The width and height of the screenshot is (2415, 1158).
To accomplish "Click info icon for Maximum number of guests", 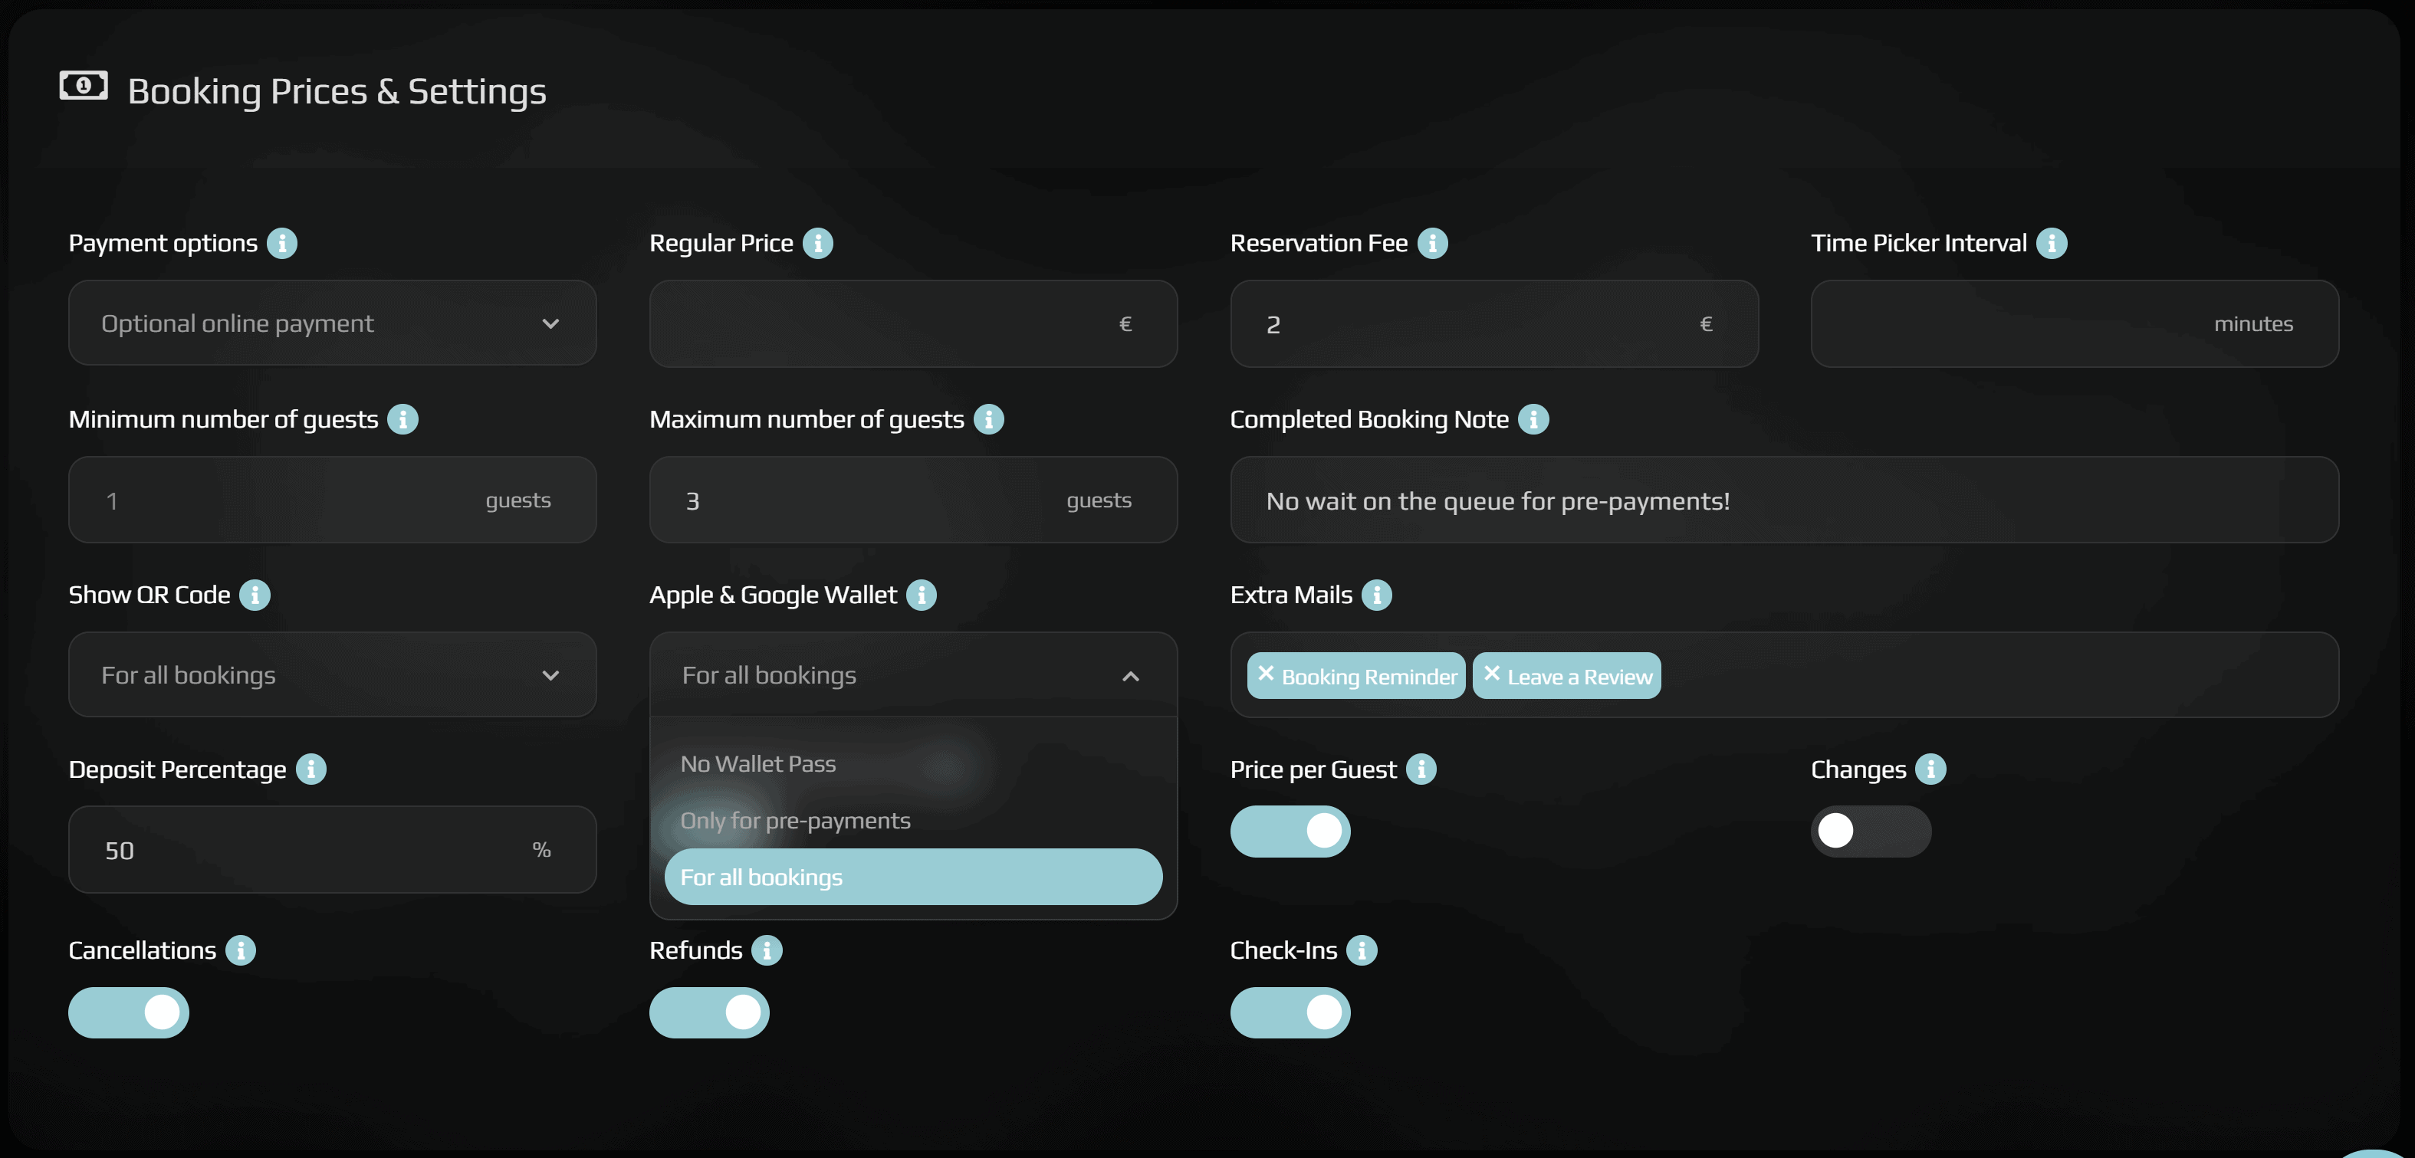I will point(988,420).
